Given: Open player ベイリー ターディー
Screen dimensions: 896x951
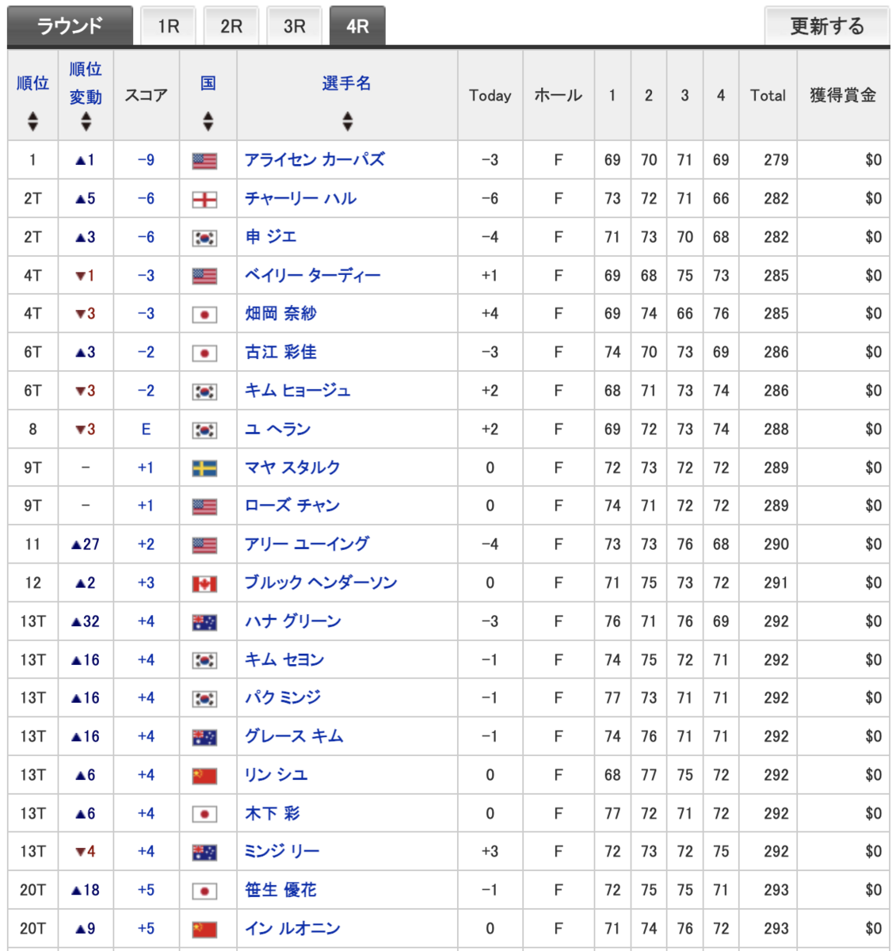Looking at the screenshot, I should 312,276.
